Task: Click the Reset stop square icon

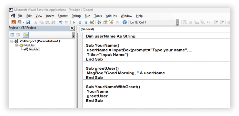Action: 86,22
